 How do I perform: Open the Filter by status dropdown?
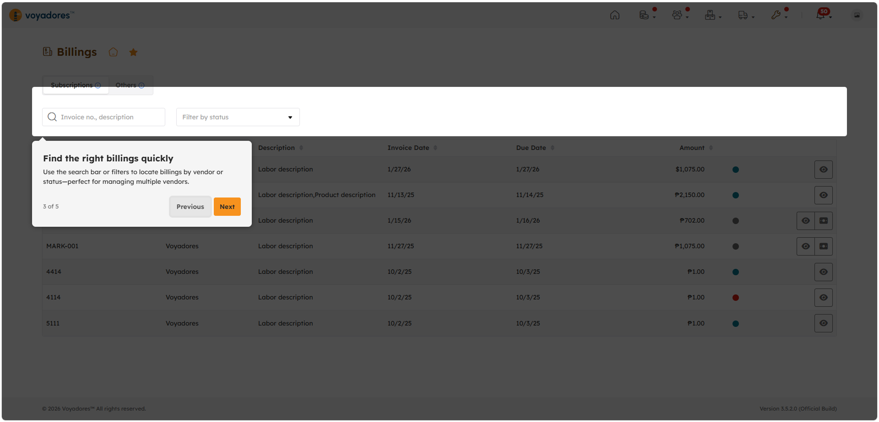(238, 117)
